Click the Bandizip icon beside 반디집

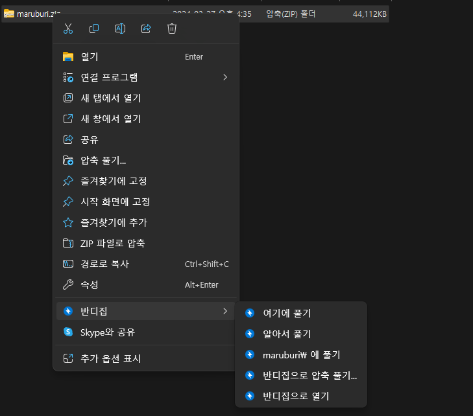coord(68,311)
